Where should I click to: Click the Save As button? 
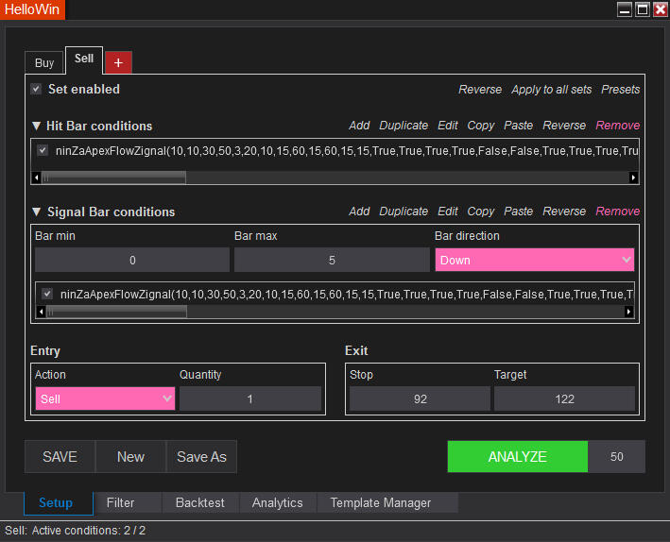click(201, 456)
